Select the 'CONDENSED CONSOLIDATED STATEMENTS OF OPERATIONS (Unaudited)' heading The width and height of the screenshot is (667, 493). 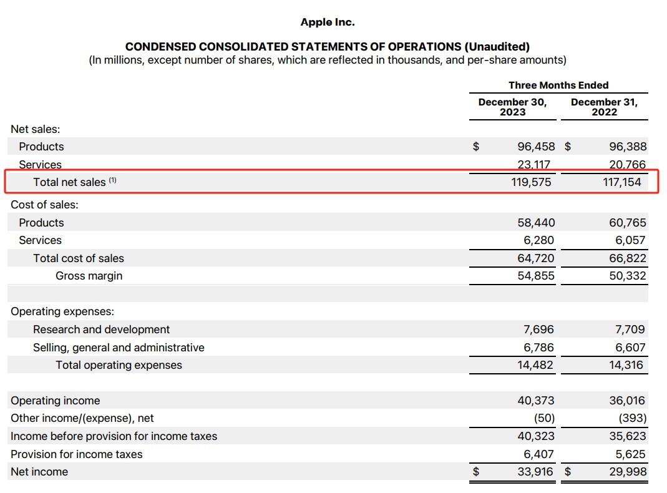[328, 46]
